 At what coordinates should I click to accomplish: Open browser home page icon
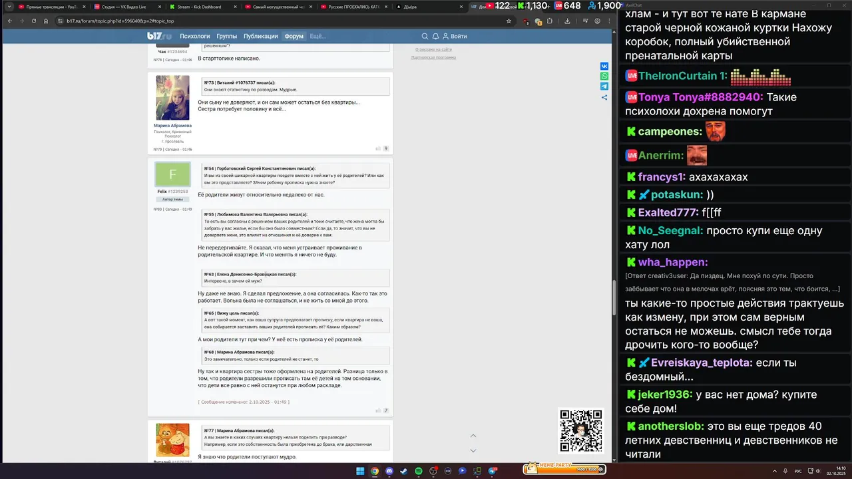(x=47, y=21)
